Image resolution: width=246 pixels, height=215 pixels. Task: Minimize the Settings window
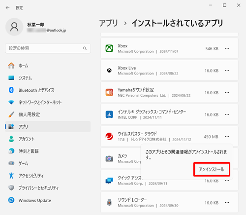[211, 5]
